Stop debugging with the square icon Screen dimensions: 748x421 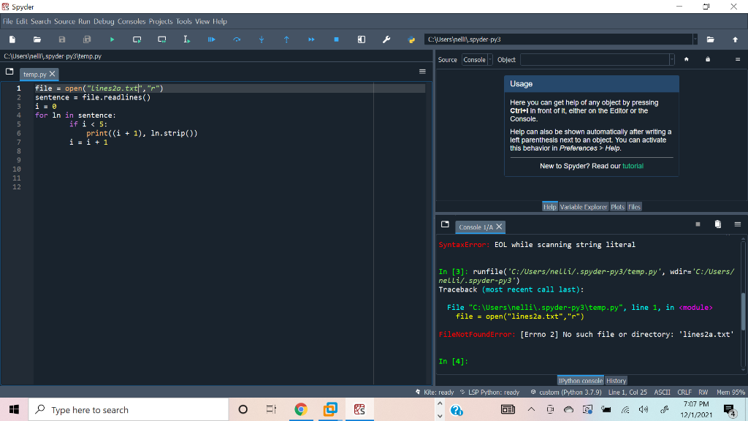[x=336, y=39]
